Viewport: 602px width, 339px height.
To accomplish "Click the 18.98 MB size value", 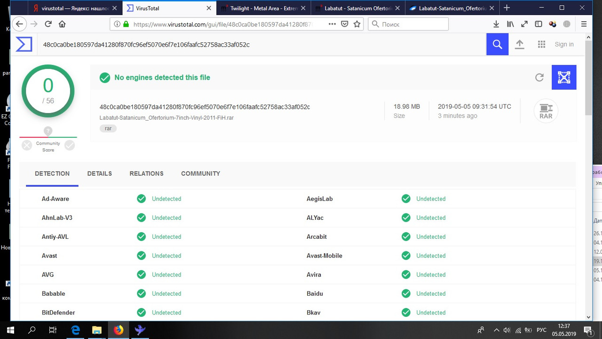I will tap(407, 106).
